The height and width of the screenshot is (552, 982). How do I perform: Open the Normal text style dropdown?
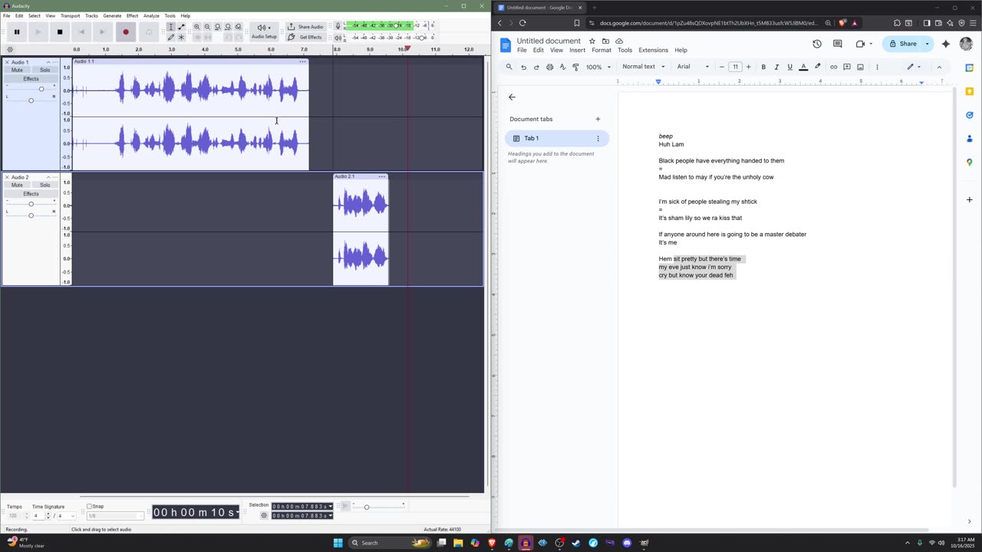(643, 67)
